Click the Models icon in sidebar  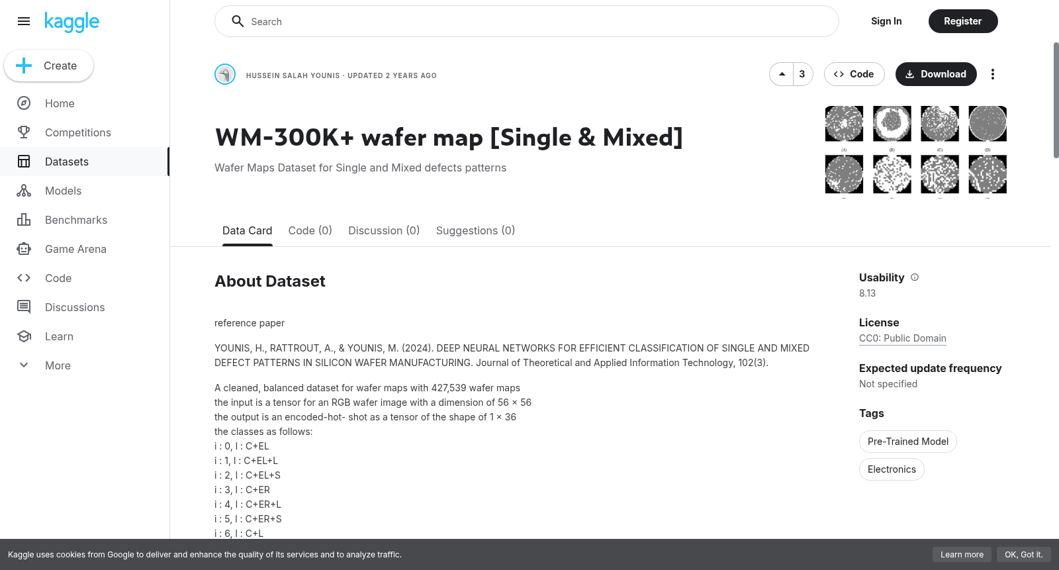click(x=24, y=191)
